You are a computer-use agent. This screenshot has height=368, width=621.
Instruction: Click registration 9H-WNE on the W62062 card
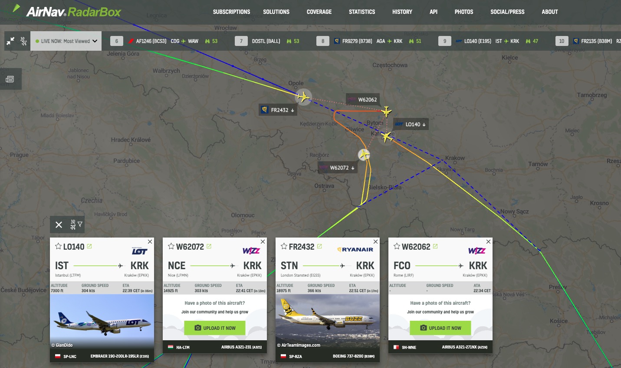(x=409, y=347)
